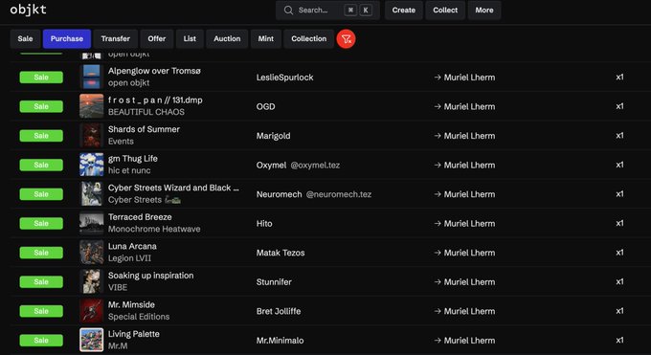Open the More menu
This screenshot has width=651, height=355.
(484, 10)
